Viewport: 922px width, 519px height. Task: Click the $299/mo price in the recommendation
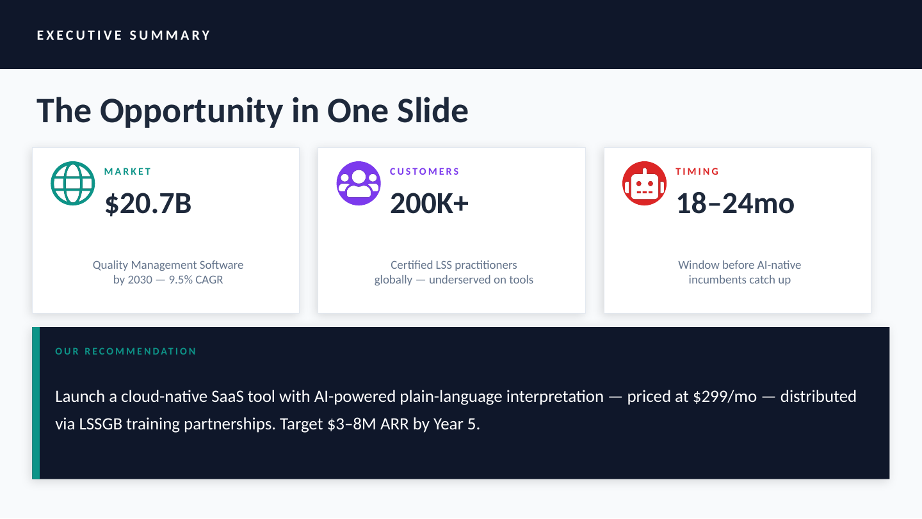click(x=725, y=397)
